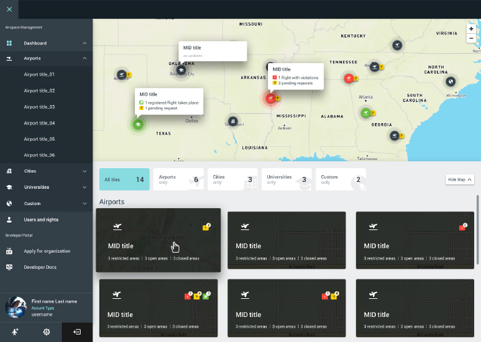Click the user profile avatar
481x342 pixels.
coord(16,308)
